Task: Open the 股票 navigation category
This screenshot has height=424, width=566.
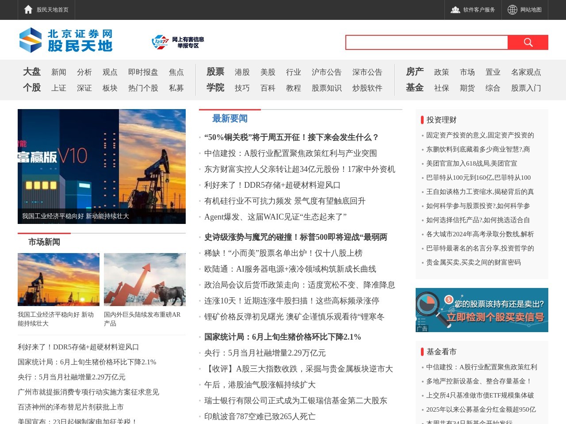Action: pos(215,72)
